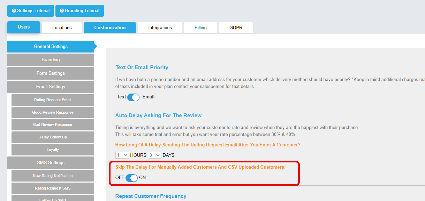Go to the Billing tab
Image resolution: width=425 pixels, height=201 pixels.
point(200,28)
